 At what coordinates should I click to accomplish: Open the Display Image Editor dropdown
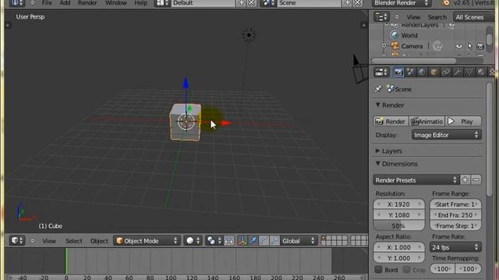coord(446,135)
